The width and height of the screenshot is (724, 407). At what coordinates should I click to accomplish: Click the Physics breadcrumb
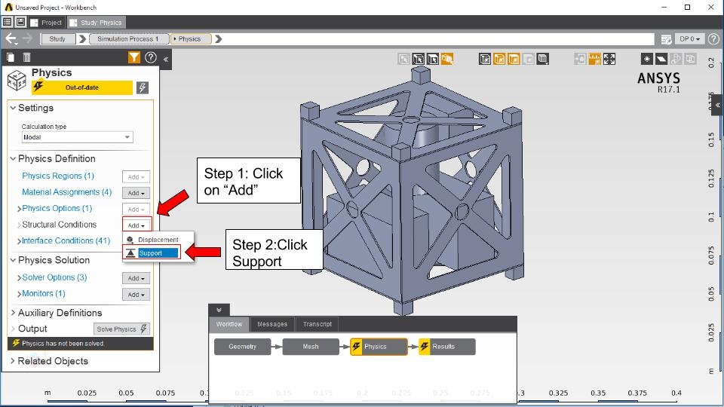click(x=191, y=38)
